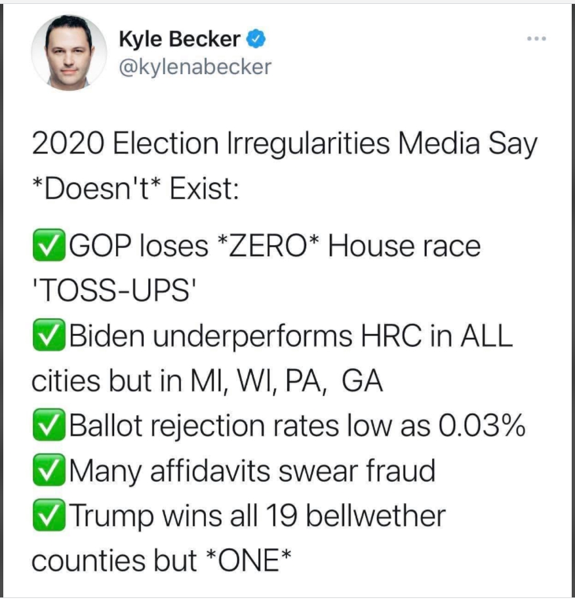Screen dimensions: 575x602
Task: Click the 'GOP loses *ZERO* House race' text
Action: [x=275, y=247]
